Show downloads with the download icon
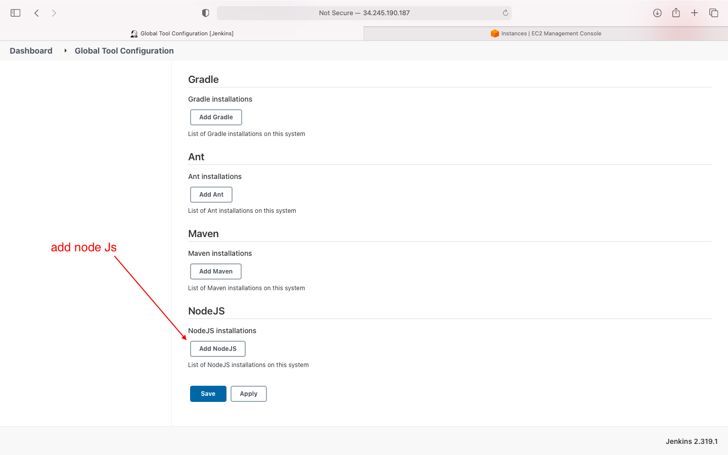The height and width of the screenshot is (455, 728). (657, 13)
